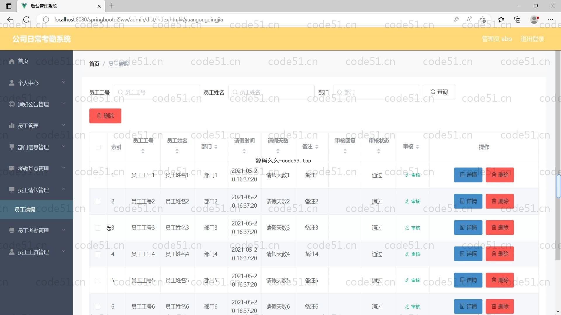The width and height of the screenshot is (561, 315).
Task: Expand the 个人中心 menu chevron
Action: (63, 82)
